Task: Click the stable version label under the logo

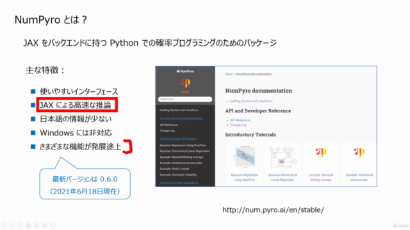Action: tap(185, 92)
